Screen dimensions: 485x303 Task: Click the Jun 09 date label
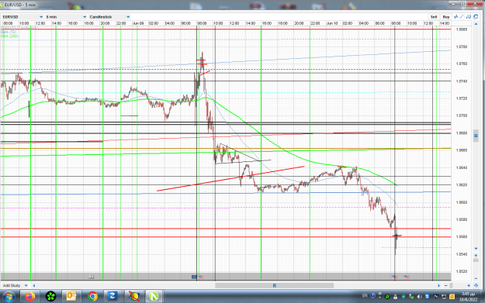pyautogui.click(x=138, y=23)
